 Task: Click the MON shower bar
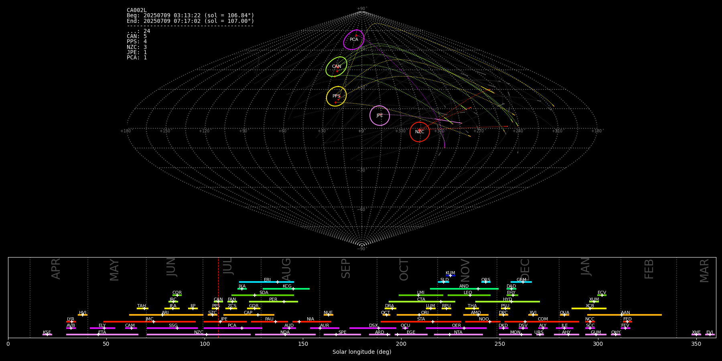click(515, 335)
